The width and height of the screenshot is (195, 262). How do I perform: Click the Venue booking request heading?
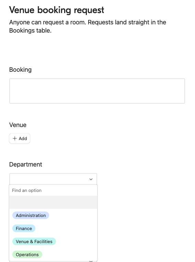[x=57, y=10]
